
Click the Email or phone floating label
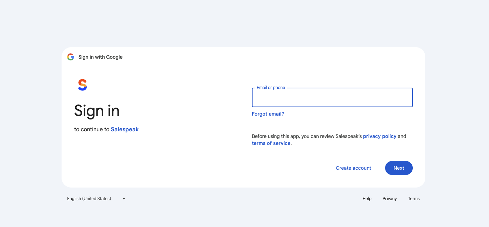[x=271, y=88]
